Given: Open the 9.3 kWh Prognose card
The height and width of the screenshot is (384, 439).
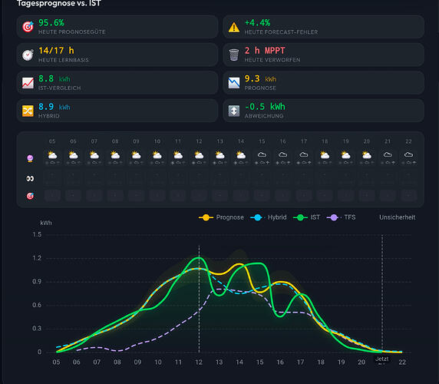Looking at the screenshot, I should coord(323,83).
